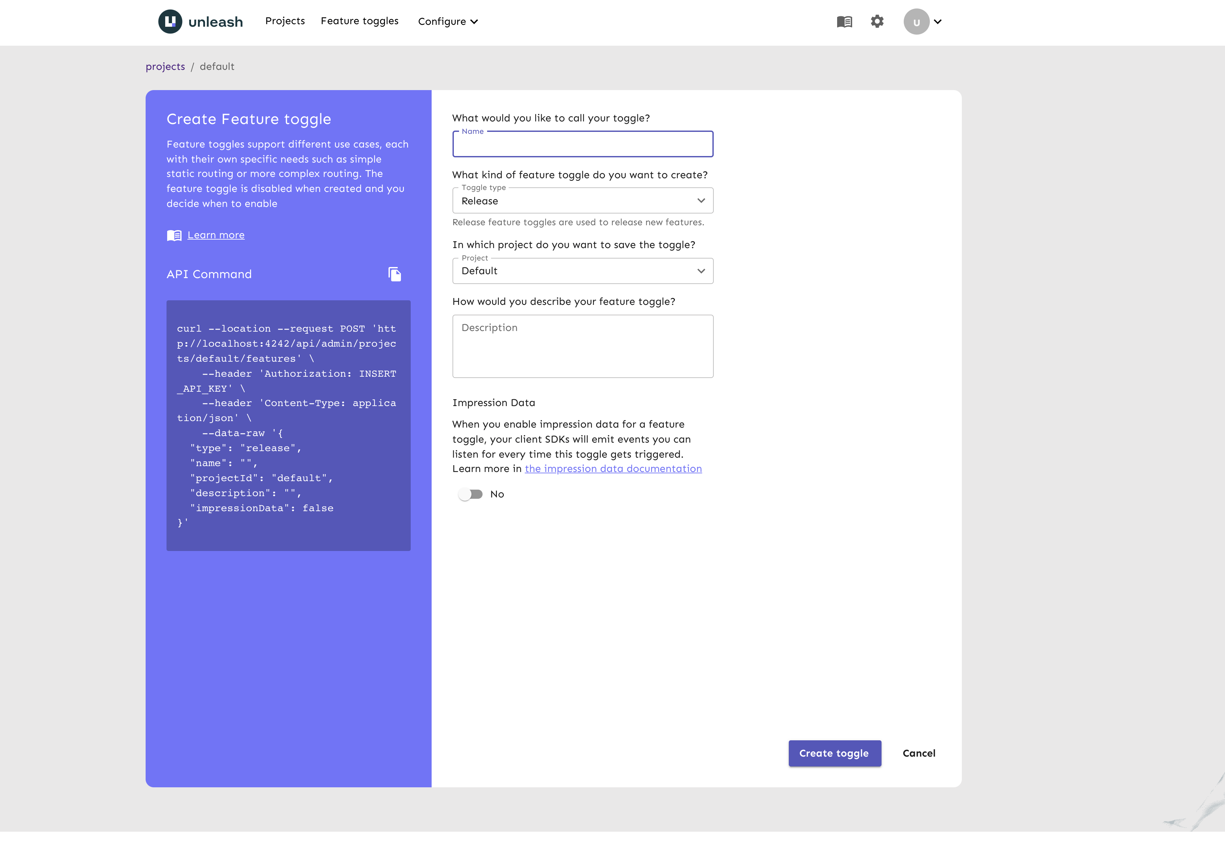Open the Project dropdown showing Default
This screenshot has height=865, width=1225.
[582, 271]
